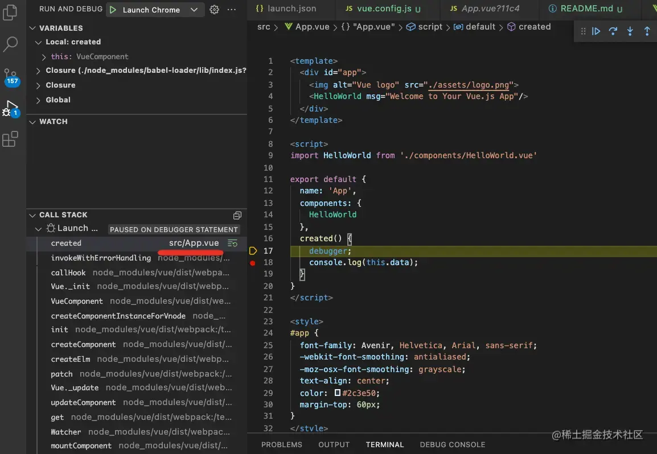The image size is (657, 454).
Task: Click the green Start Debugging play icon
Action: click(x=113, y=10)
